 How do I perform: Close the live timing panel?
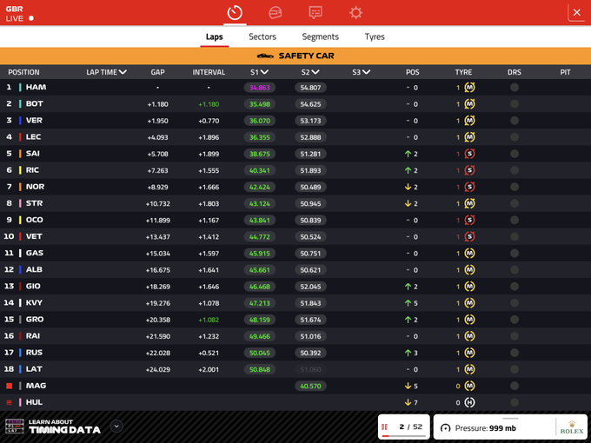coord(577,12)
